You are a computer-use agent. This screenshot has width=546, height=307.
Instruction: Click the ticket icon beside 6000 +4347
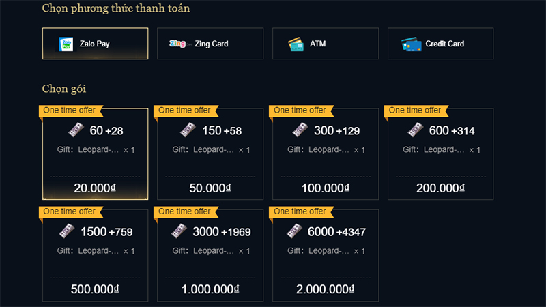(294, 231)
